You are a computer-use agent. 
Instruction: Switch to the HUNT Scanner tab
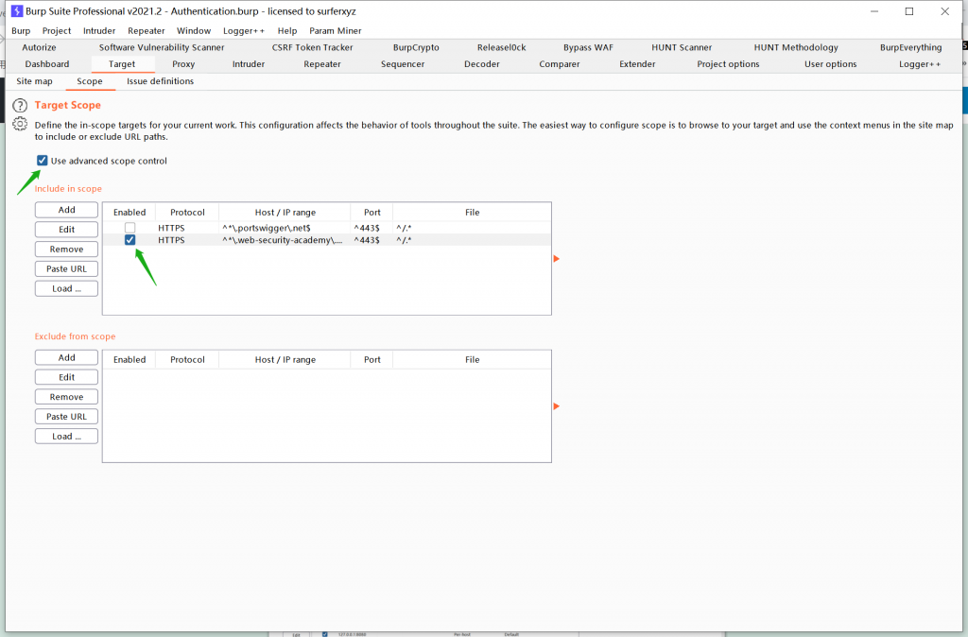(x=682, y=47)
